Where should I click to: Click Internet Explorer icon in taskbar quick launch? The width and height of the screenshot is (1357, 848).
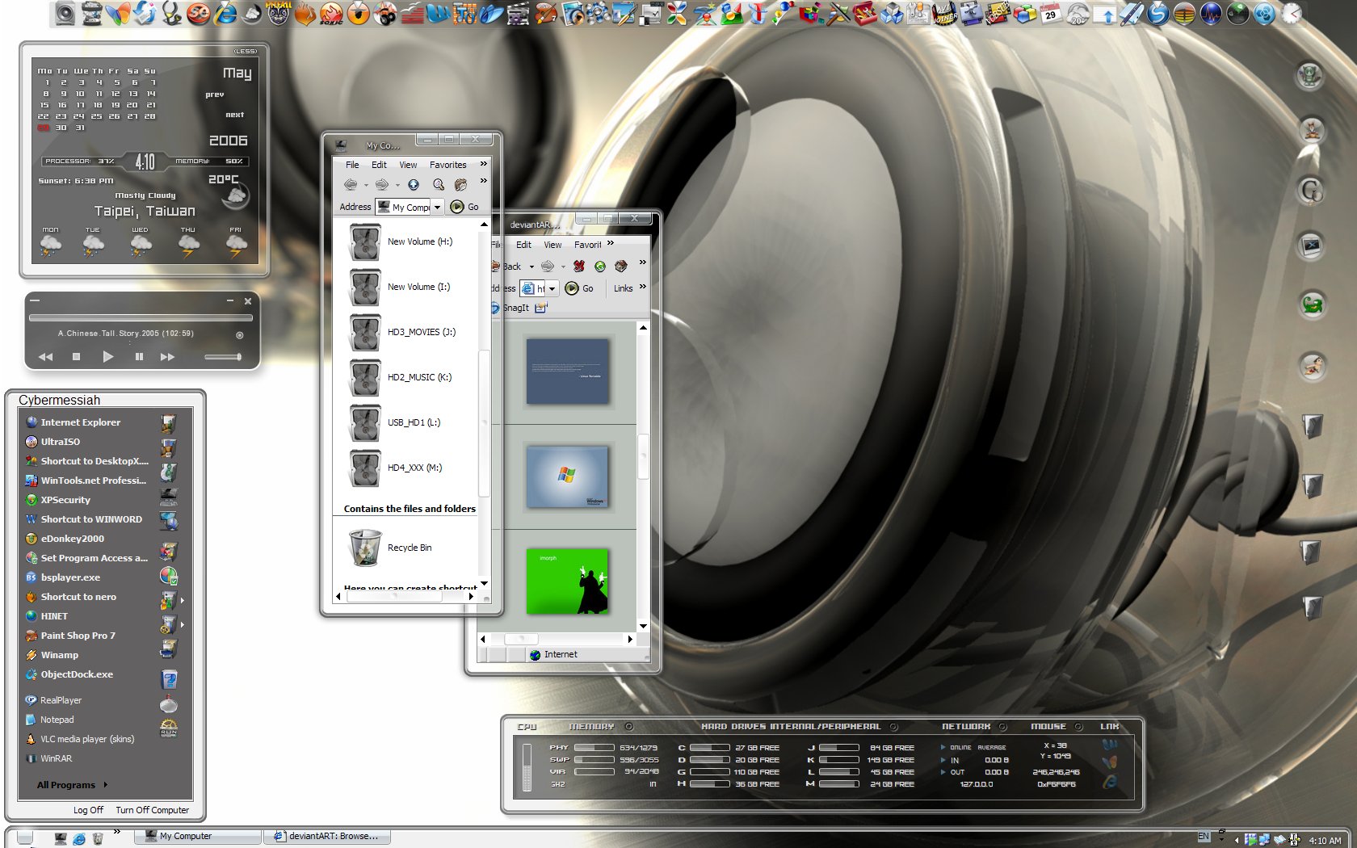pos(79,839)
